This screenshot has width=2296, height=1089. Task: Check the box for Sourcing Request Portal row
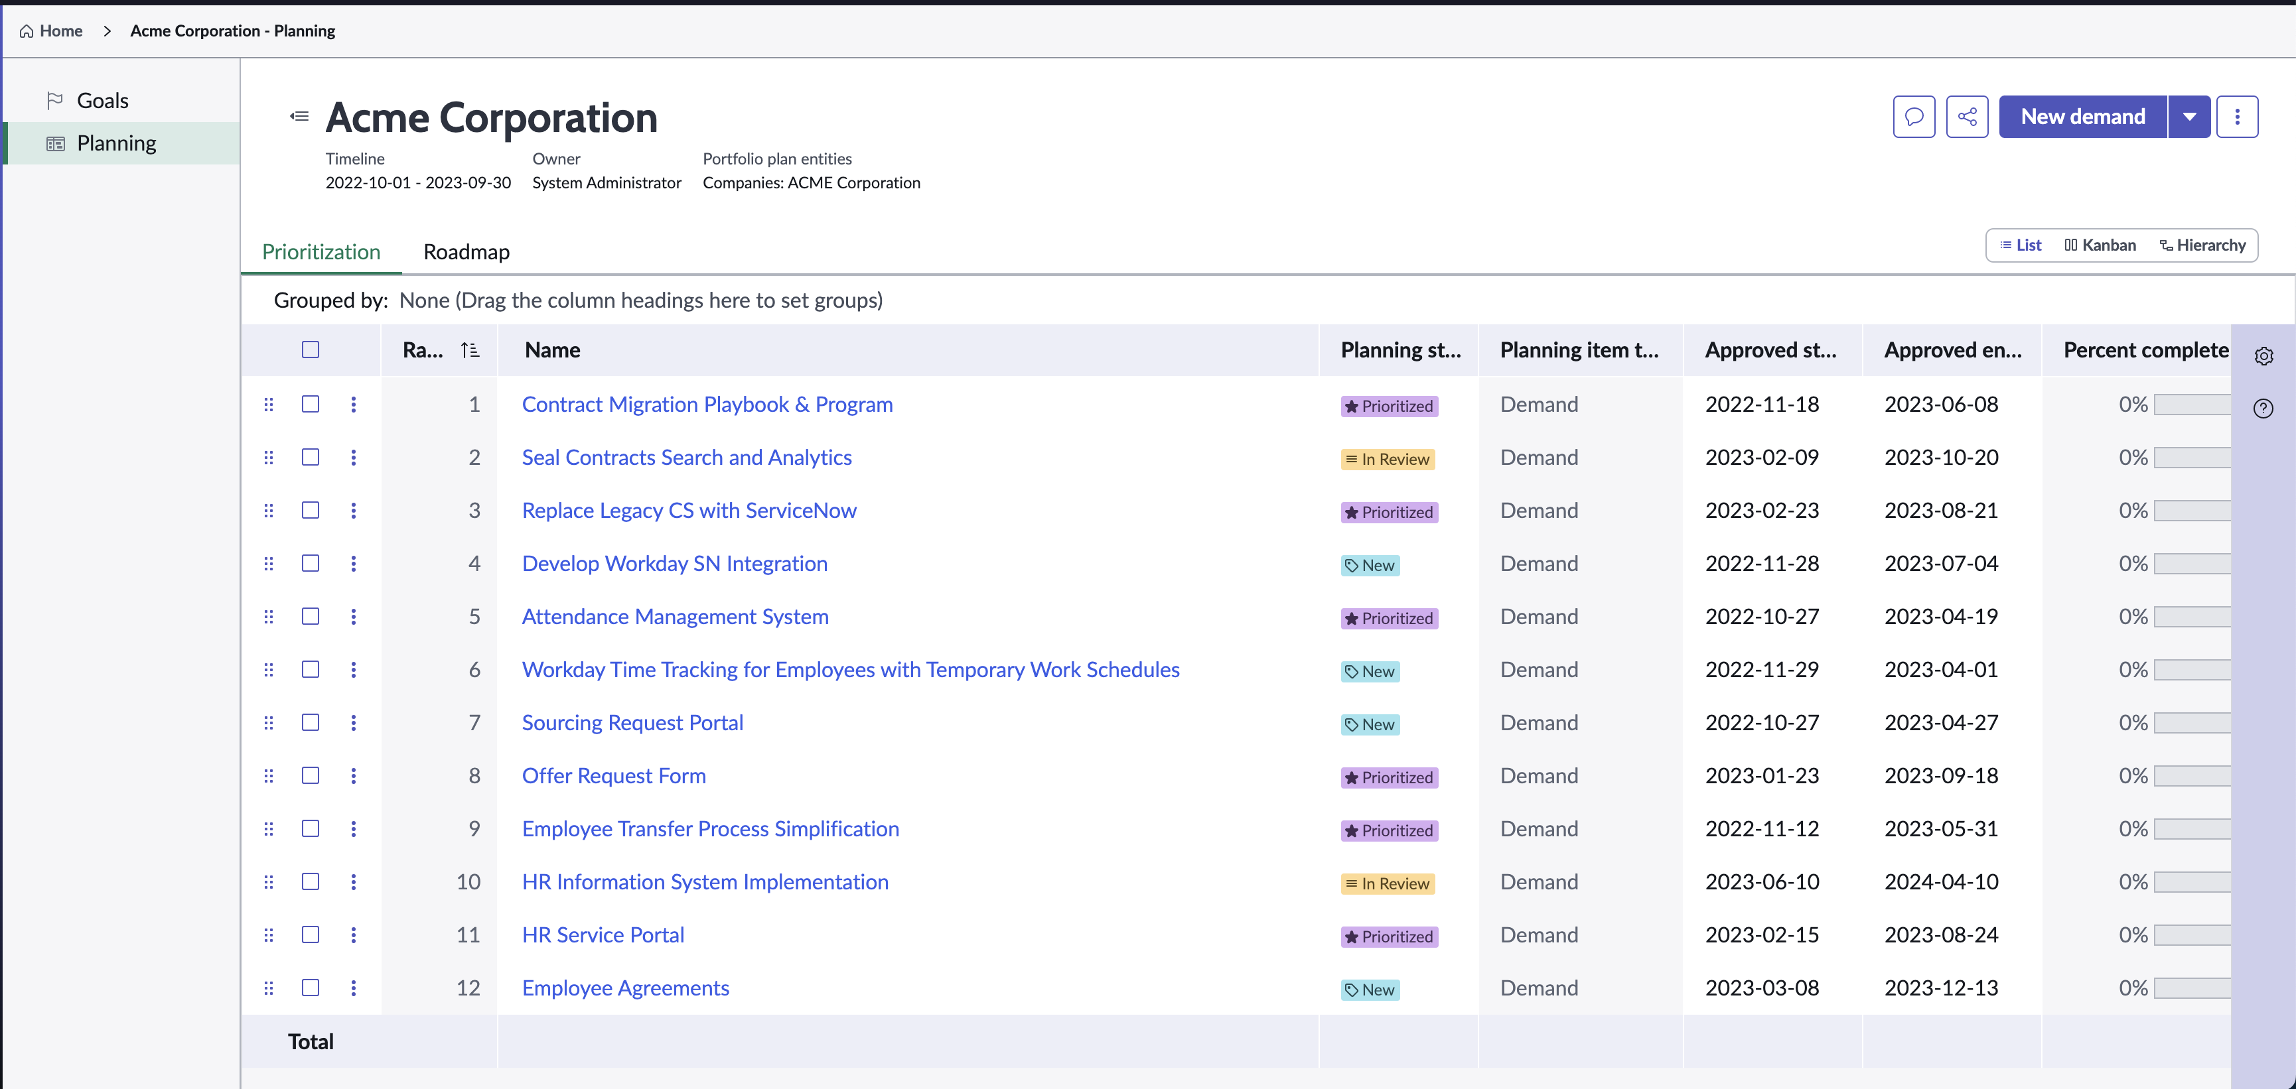point(310,723)
